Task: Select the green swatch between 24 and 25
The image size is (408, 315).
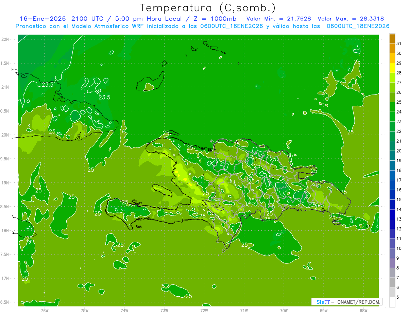Action: [x=392, y=107]
